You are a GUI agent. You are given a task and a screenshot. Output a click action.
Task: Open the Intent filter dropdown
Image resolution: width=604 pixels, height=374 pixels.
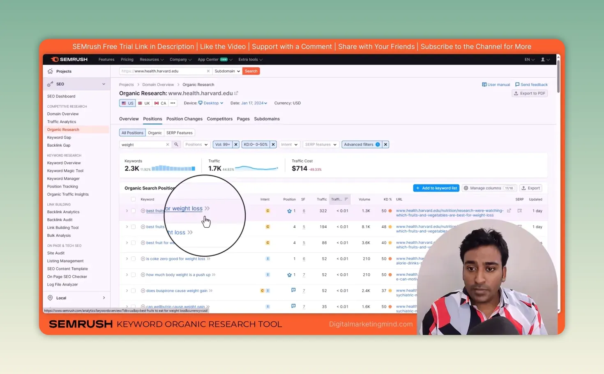(289, 145)
